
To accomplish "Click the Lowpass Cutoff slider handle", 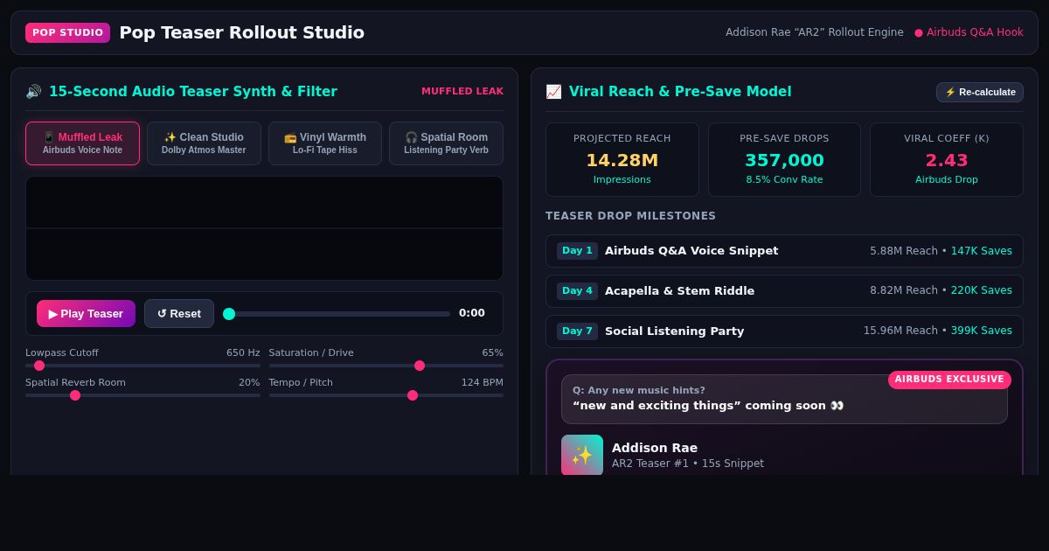I will pos(39,366).
